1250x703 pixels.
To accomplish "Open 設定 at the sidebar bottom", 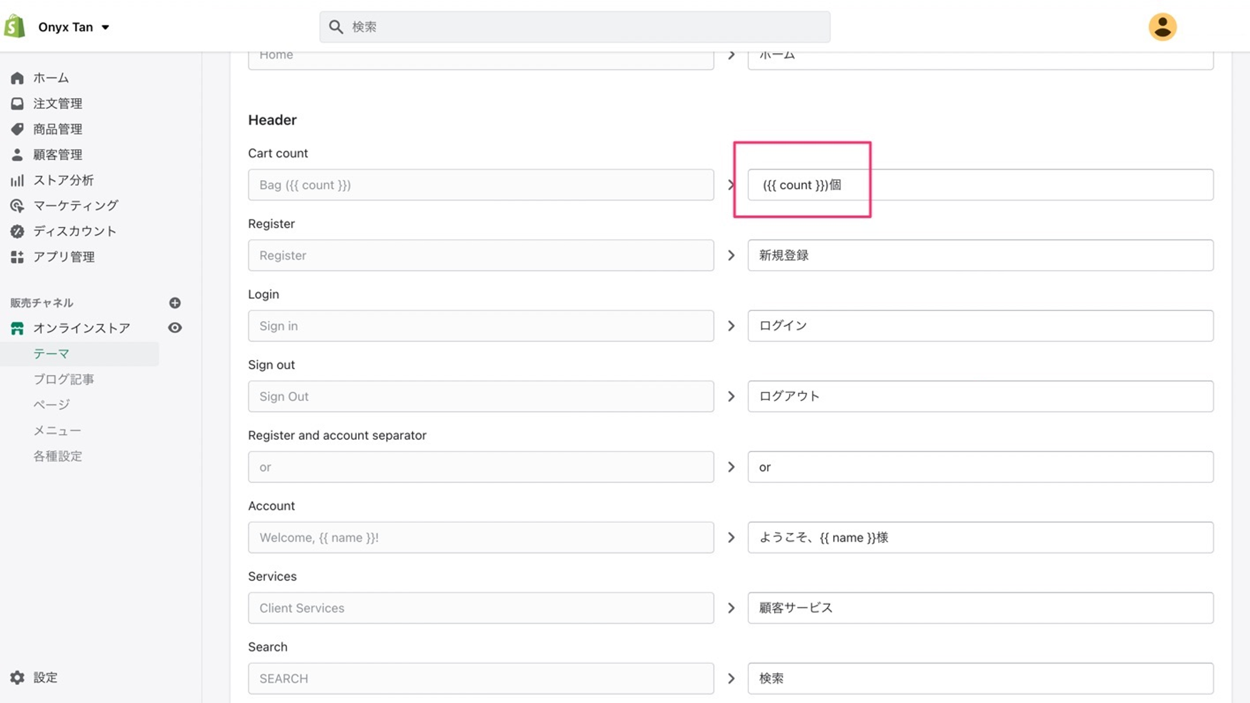I will pos(45,677).
